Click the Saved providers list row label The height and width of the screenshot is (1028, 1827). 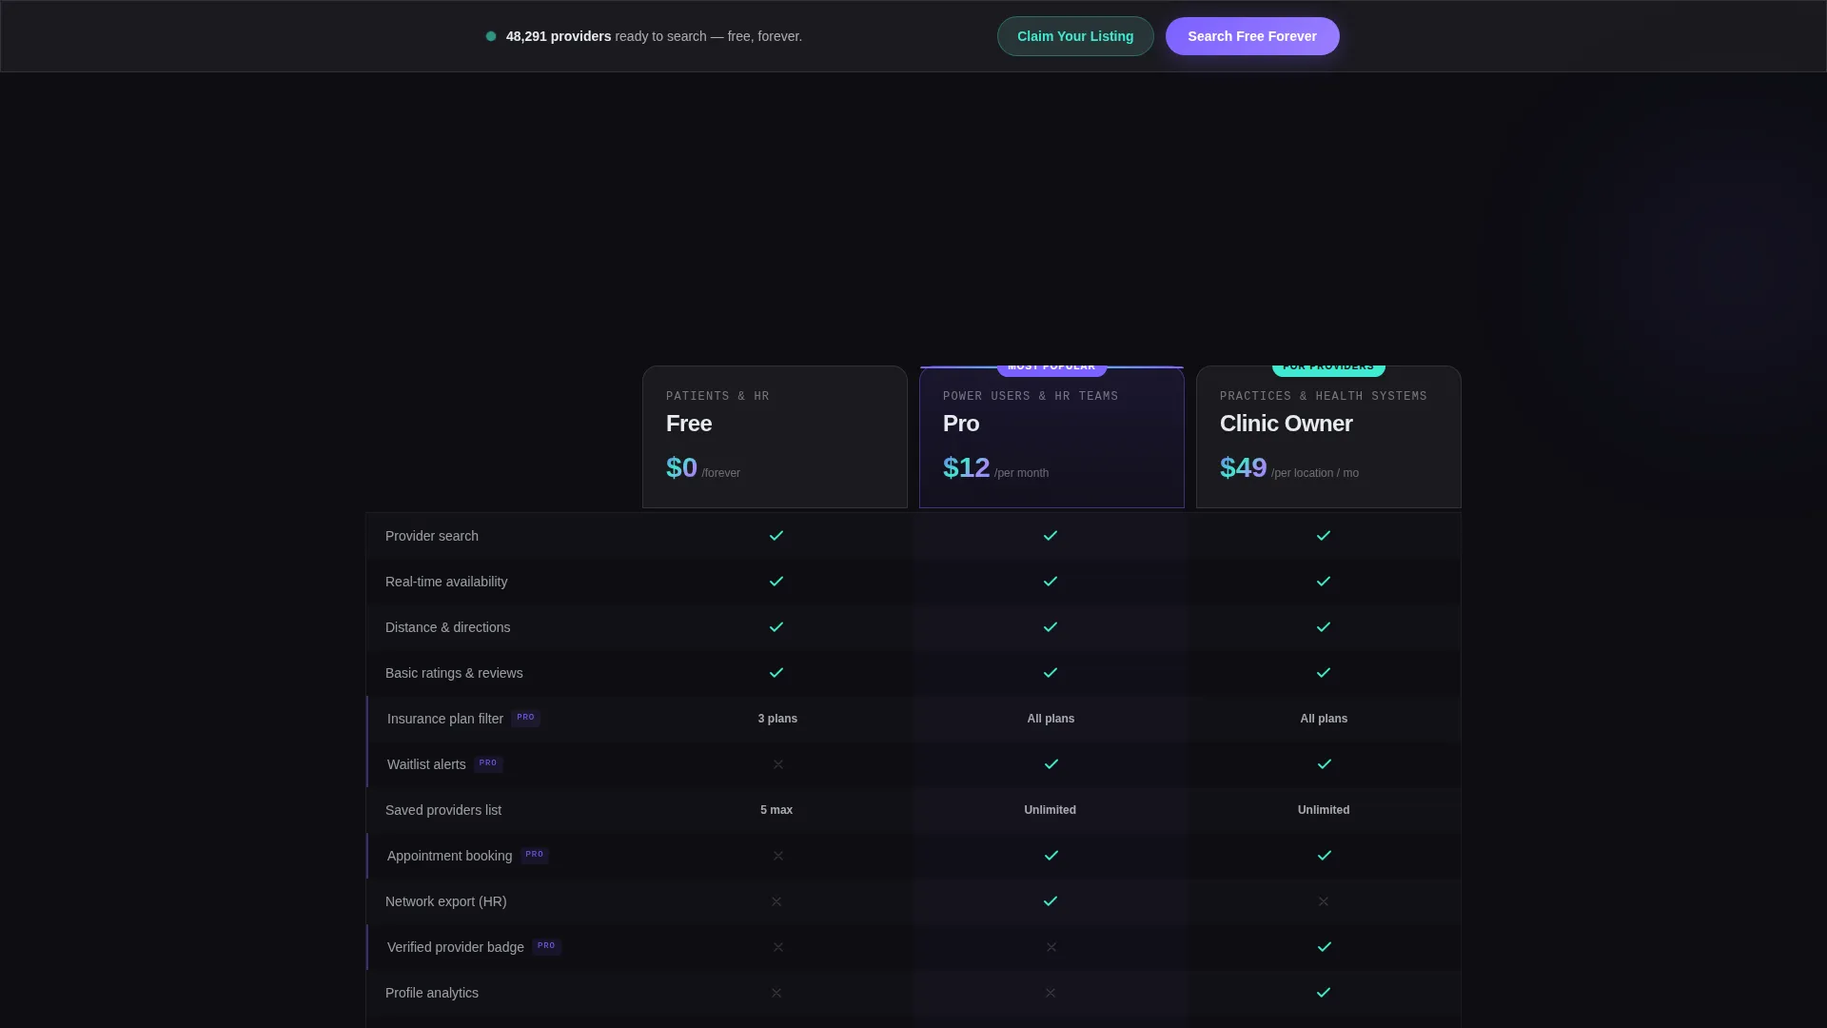click(x=443, y=810)
